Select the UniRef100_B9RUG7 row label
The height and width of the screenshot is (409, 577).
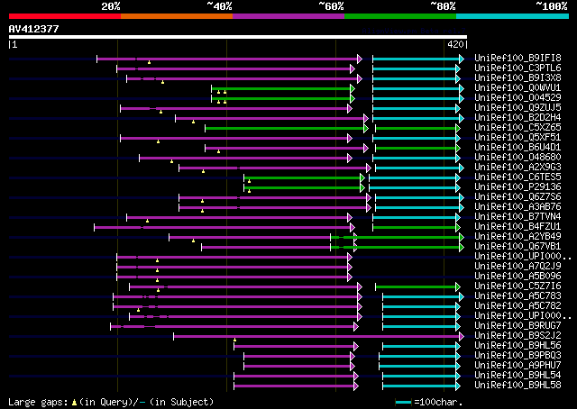click(x=517, y=326)
